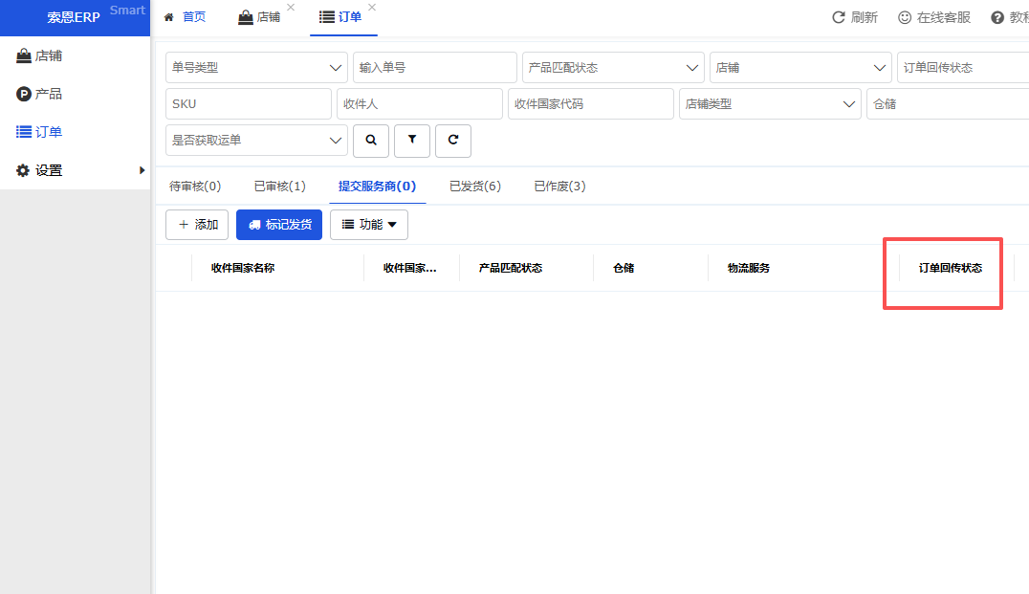This screenshot has height=594, width=1029.
Task: Open 是否获取运单 dropdown
Action: coord(256,141)
